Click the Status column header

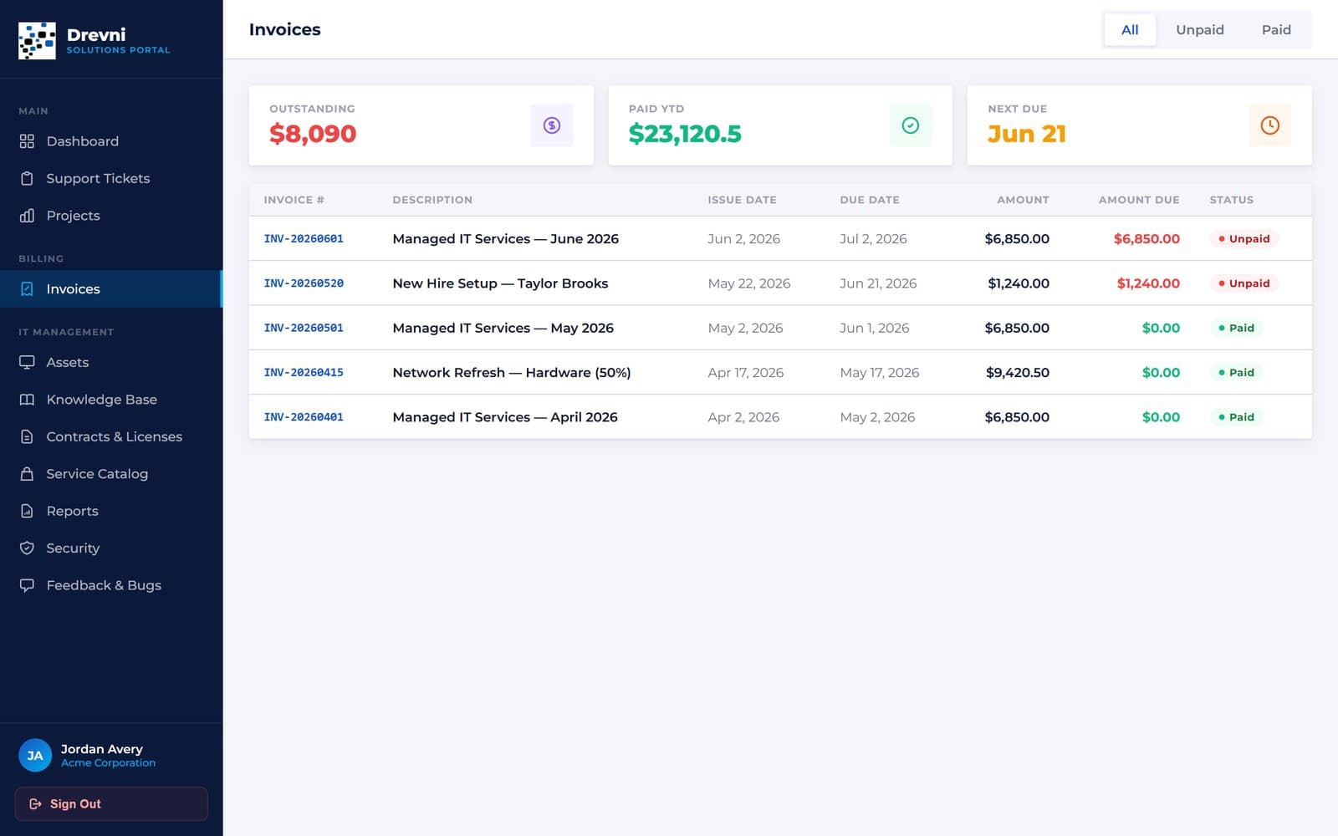click(x=1231, y=200)
